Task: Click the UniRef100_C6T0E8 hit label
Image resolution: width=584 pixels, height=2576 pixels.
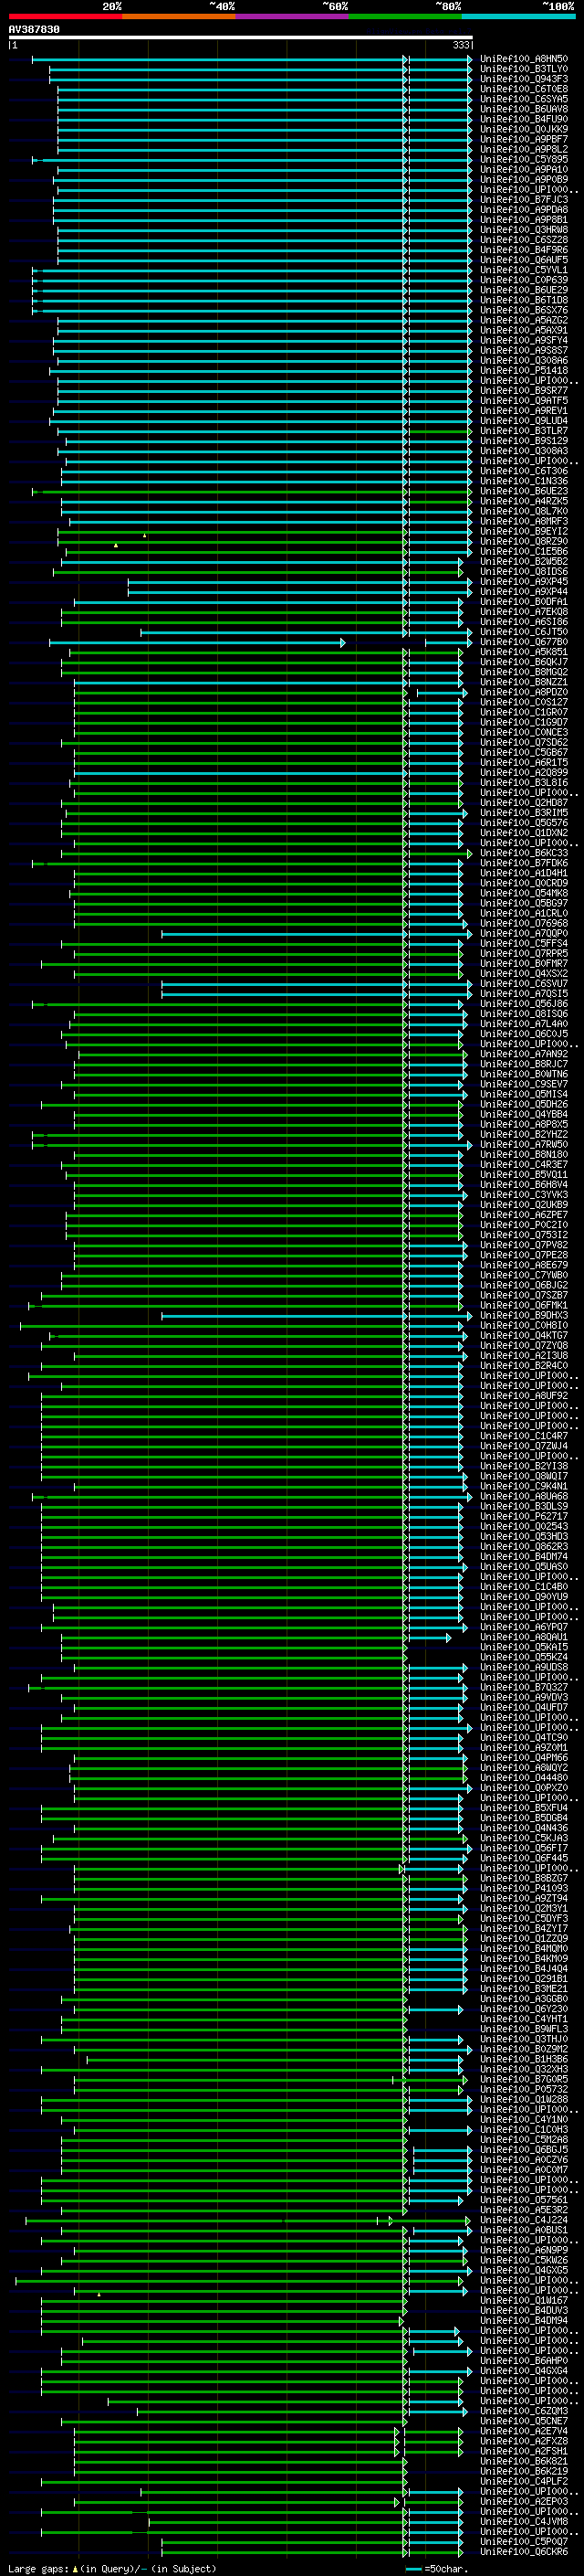Action: (x=524, y=89)
